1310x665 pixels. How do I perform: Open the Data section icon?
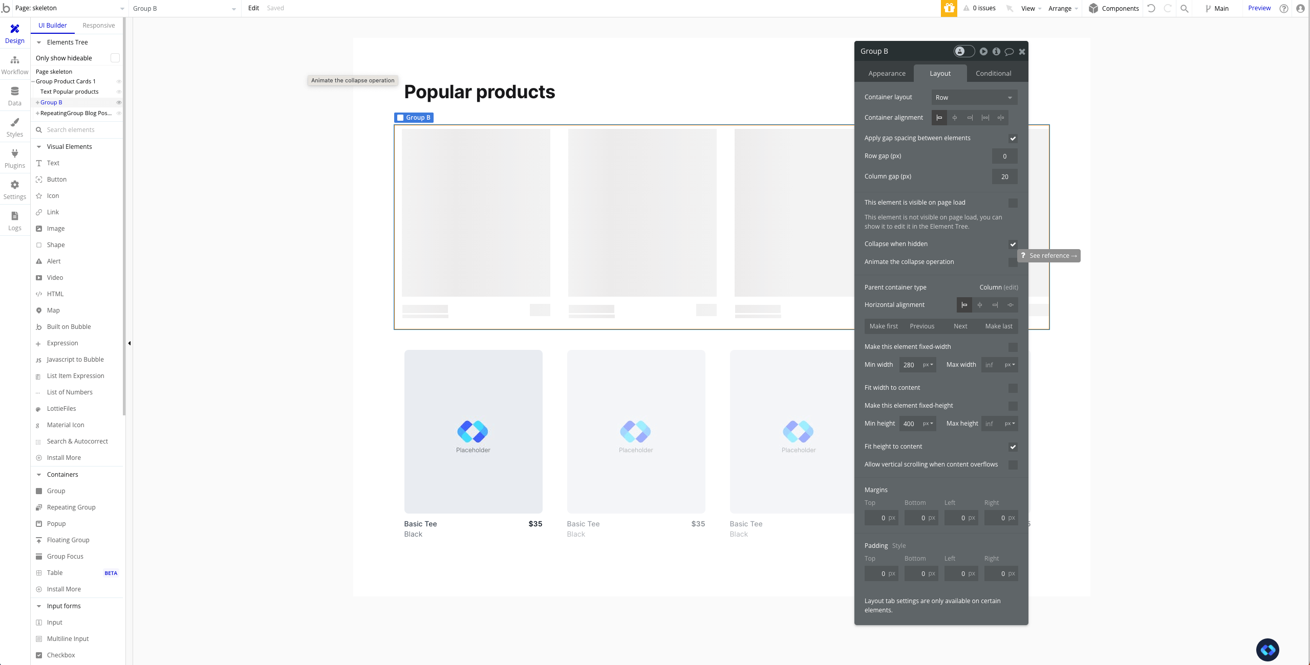14,96
